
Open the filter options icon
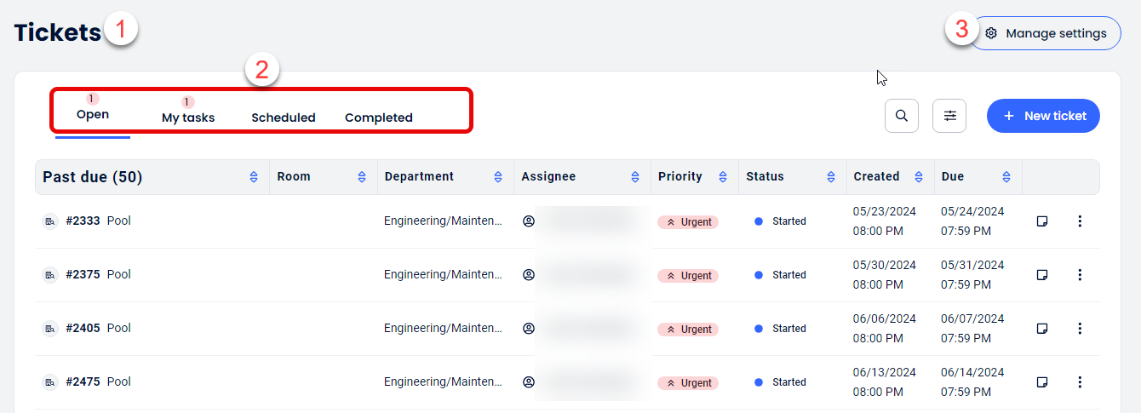point(949,116)
